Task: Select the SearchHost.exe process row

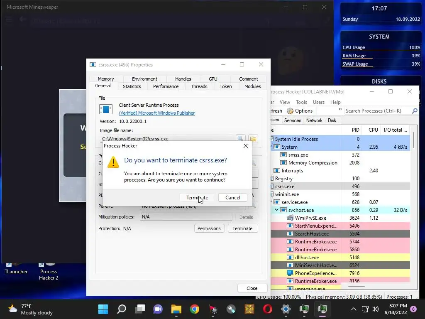Action: 340,233
